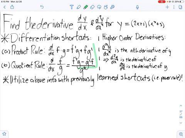Viewport: 185px width, 138px height.
Task: Go back with the left chevron
Action: [5, 7]
